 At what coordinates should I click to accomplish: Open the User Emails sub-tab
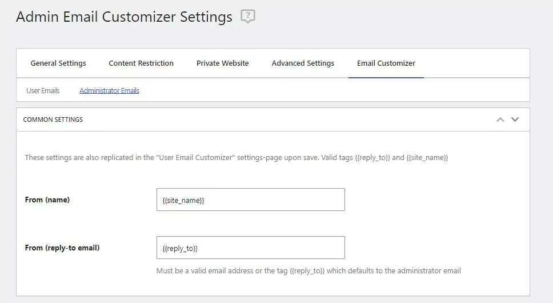(x=43, y=91)
